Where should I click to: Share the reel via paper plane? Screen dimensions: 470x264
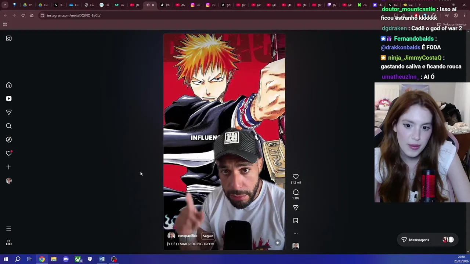coord(296,208)
